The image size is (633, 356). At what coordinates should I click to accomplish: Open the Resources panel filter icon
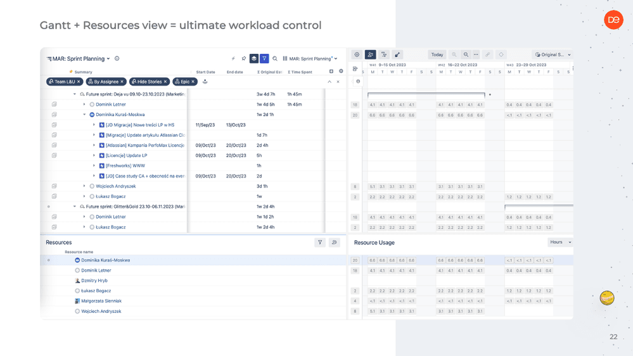tap(320, 243)
